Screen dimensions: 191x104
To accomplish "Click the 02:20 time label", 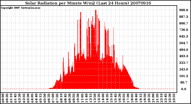I will (x=20, y=98).
